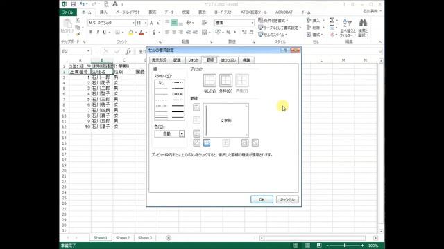Click the Wrap Text icon in ribbon
The width and height of the screenshot is (444, 249).
pos(204,23)
